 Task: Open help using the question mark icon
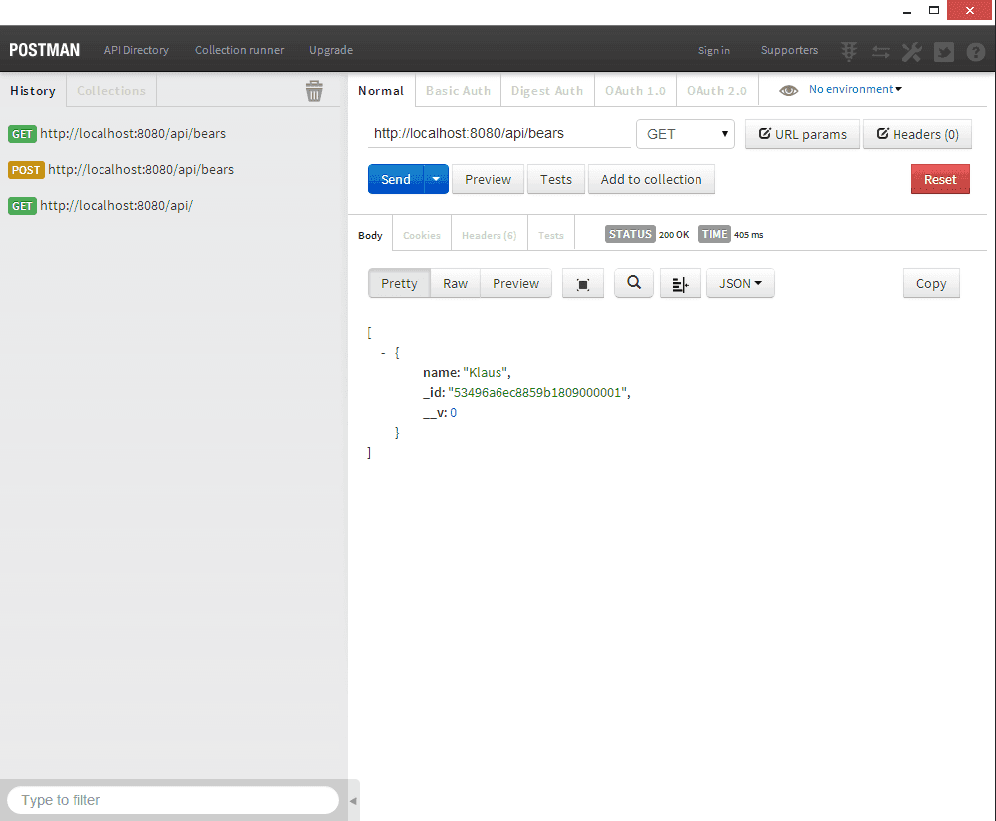pos(975,51)
